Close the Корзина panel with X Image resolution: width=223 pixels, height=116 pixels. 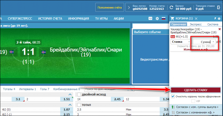[196, 18]
